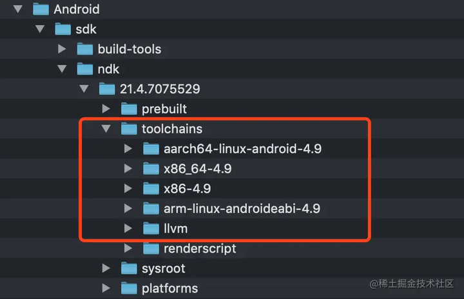
Task: Select the sysroot folder icon
Action: tap(129, 268)
